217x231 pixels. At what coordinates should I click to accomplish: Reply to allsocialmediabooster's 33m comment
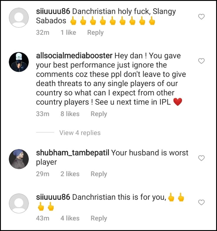[99, 114]
